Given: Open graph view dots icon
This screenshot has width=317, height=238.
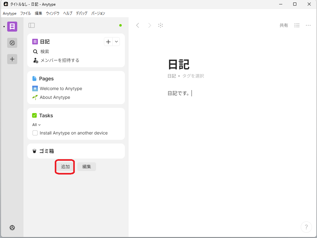Looking at the screenshot, I should [161, 25].
